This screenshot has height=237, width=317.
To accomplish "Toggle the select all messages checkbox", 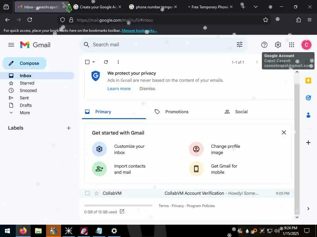I will click(x=87, y=62).
